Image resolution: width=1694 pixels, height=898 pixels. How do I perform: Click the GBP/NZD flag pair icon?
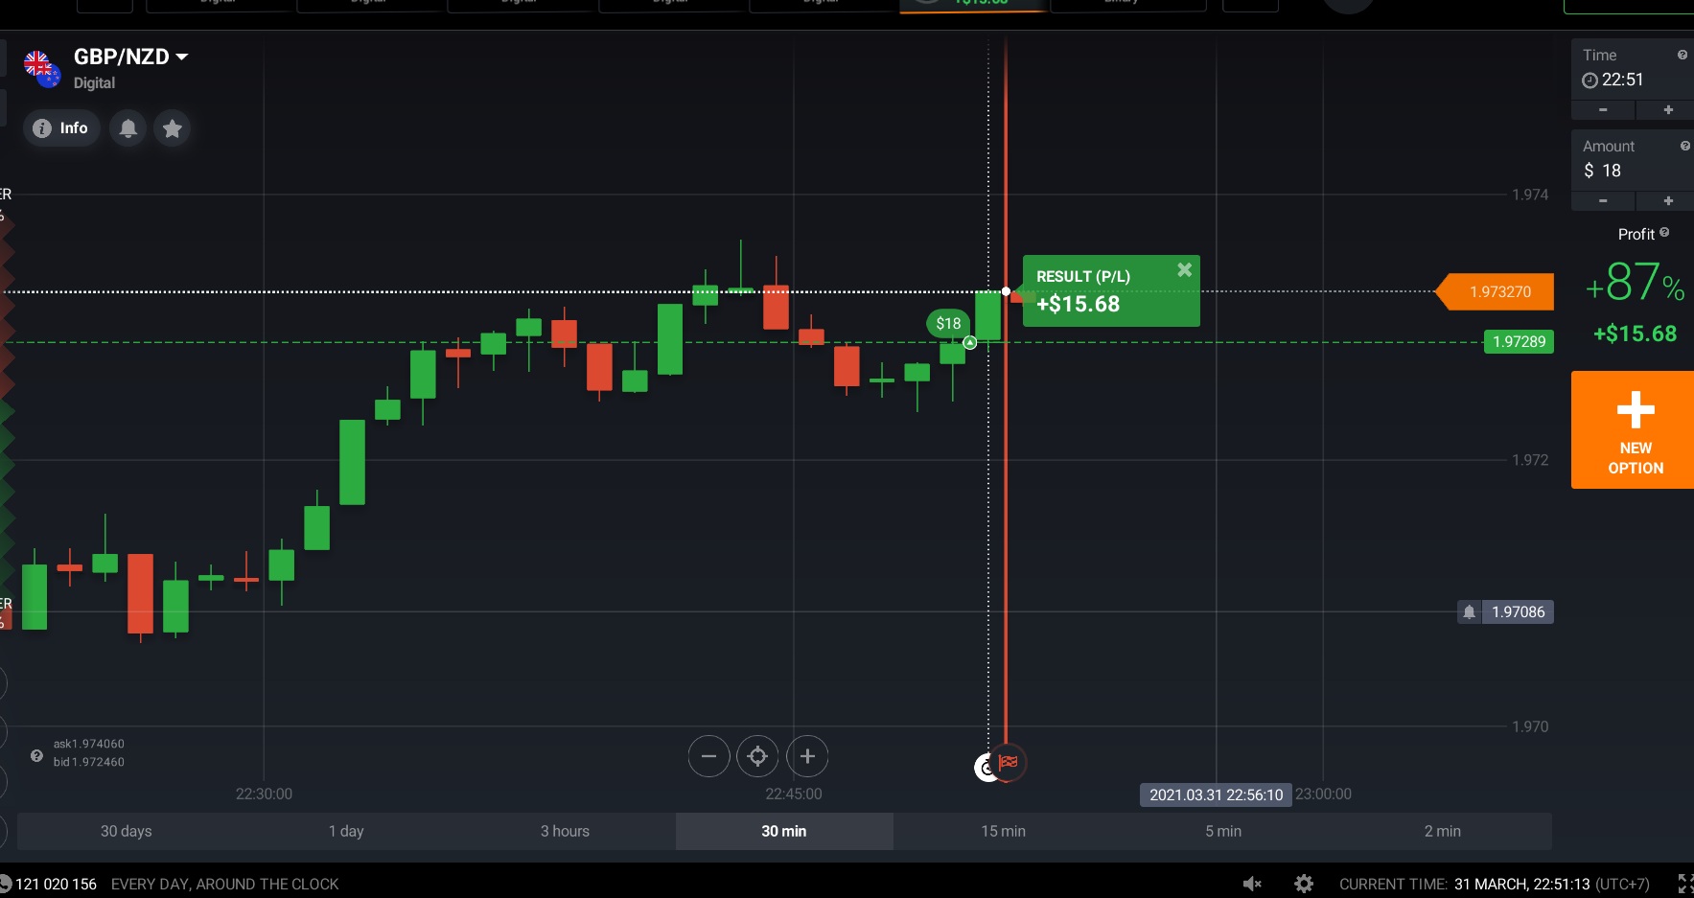click(42, 69)
